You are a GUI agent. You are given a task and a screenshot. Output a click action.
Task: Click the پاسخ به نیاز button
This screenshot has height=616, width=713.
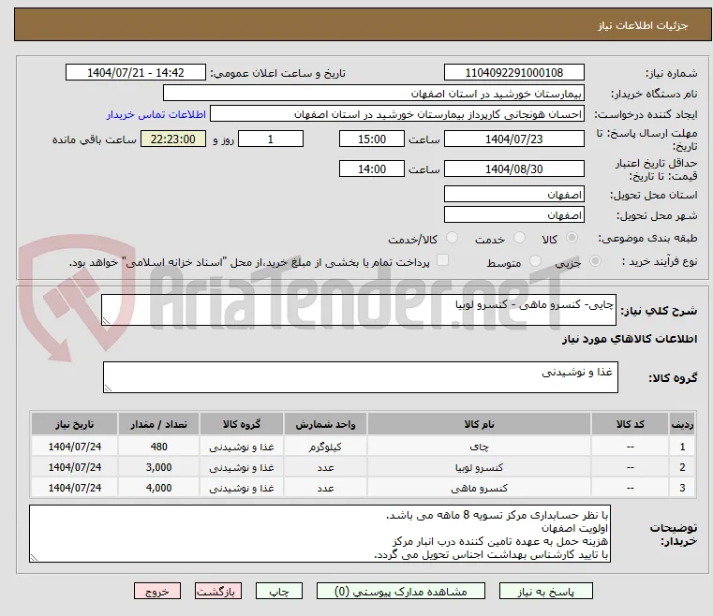click(x=545, y=591)
